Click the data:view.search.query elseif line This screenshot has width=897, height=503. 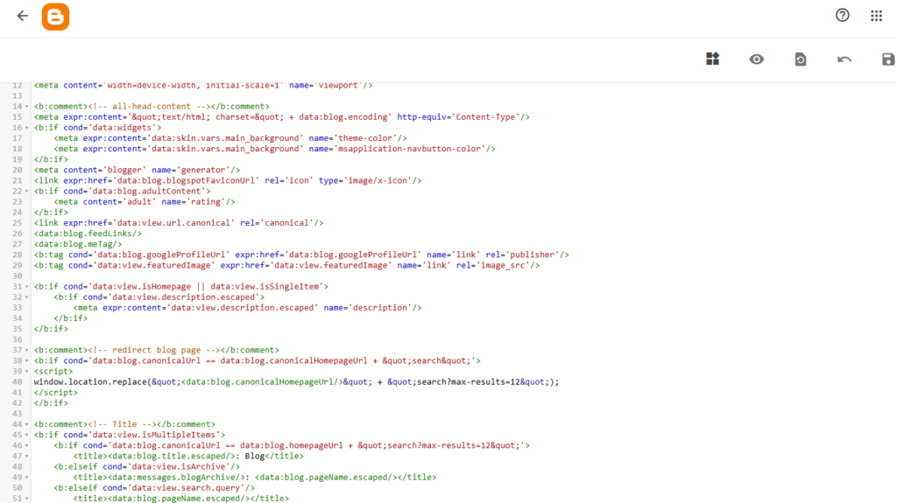pos(154,487)
